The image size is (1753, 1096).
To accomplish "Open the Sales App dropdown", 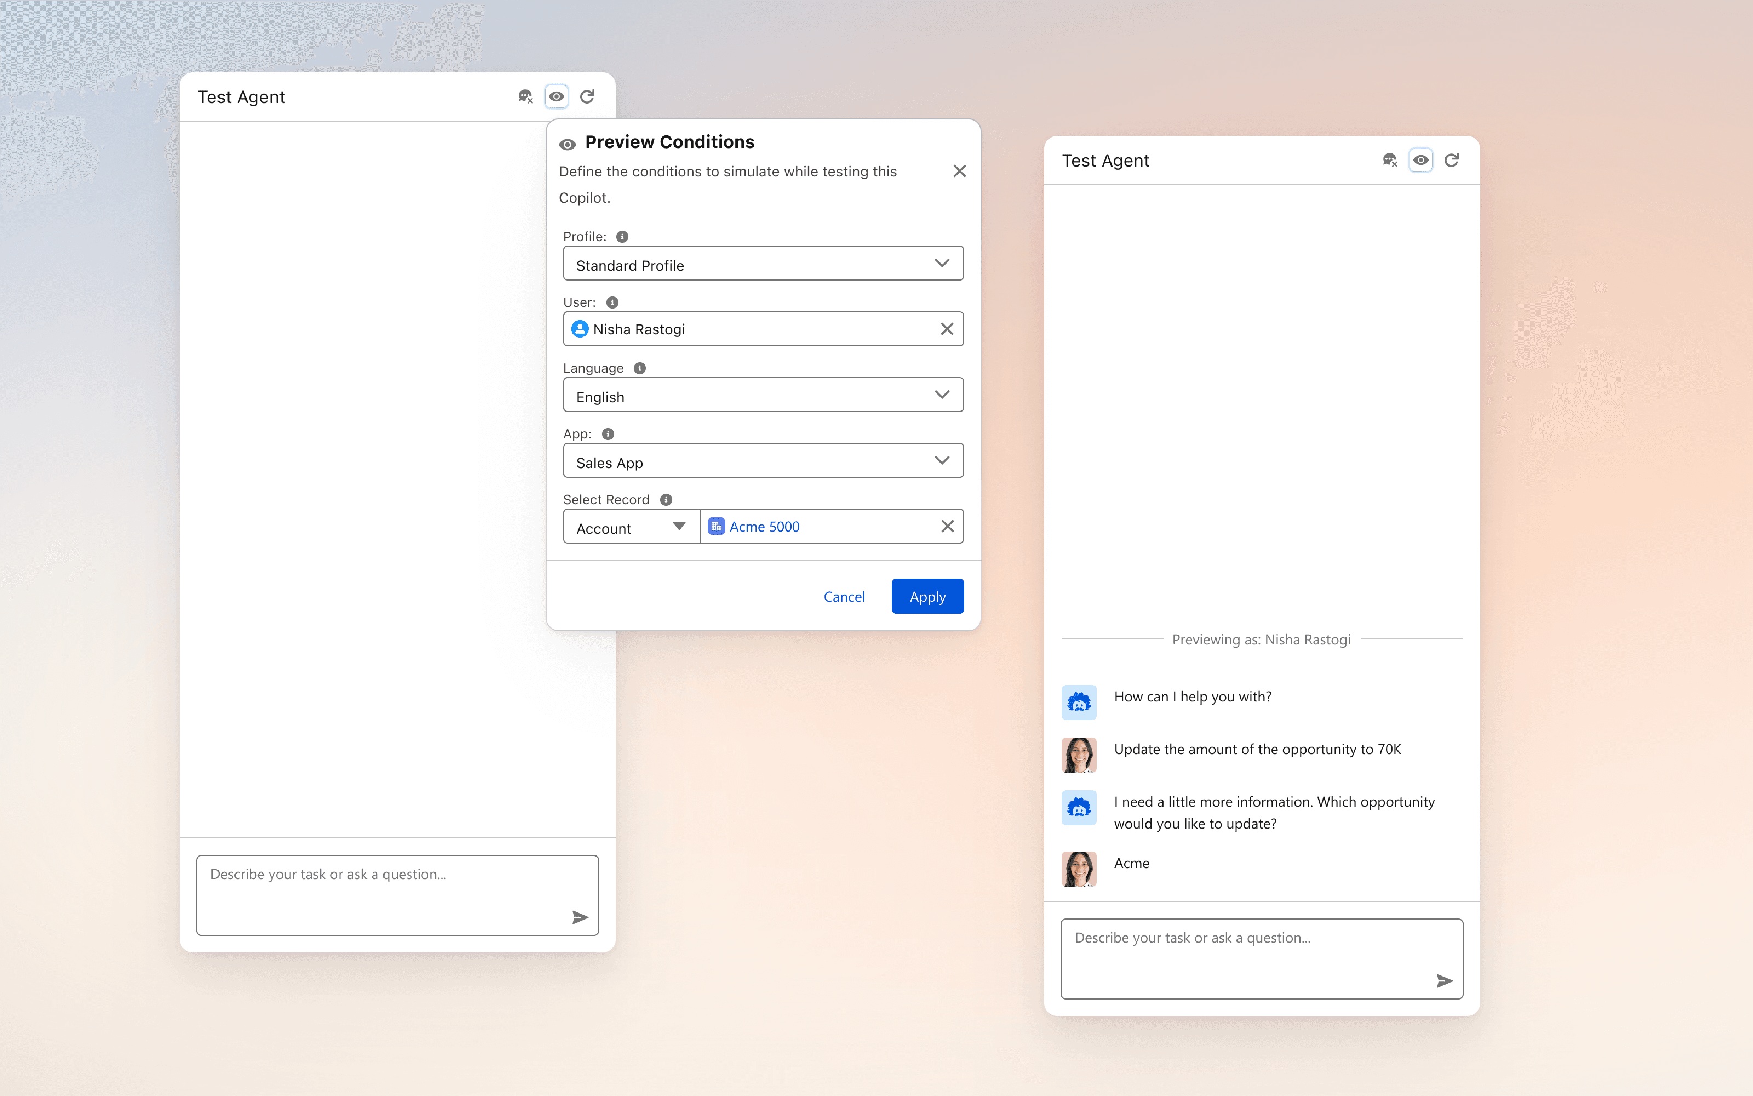I will pyautogui.click(x=763, y=461).
